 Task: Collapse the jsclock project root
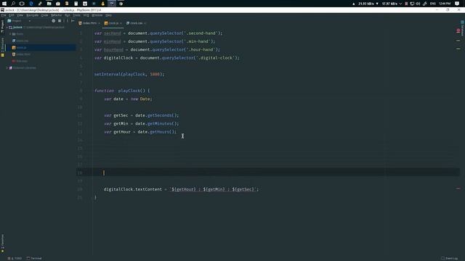coord(7,28)
